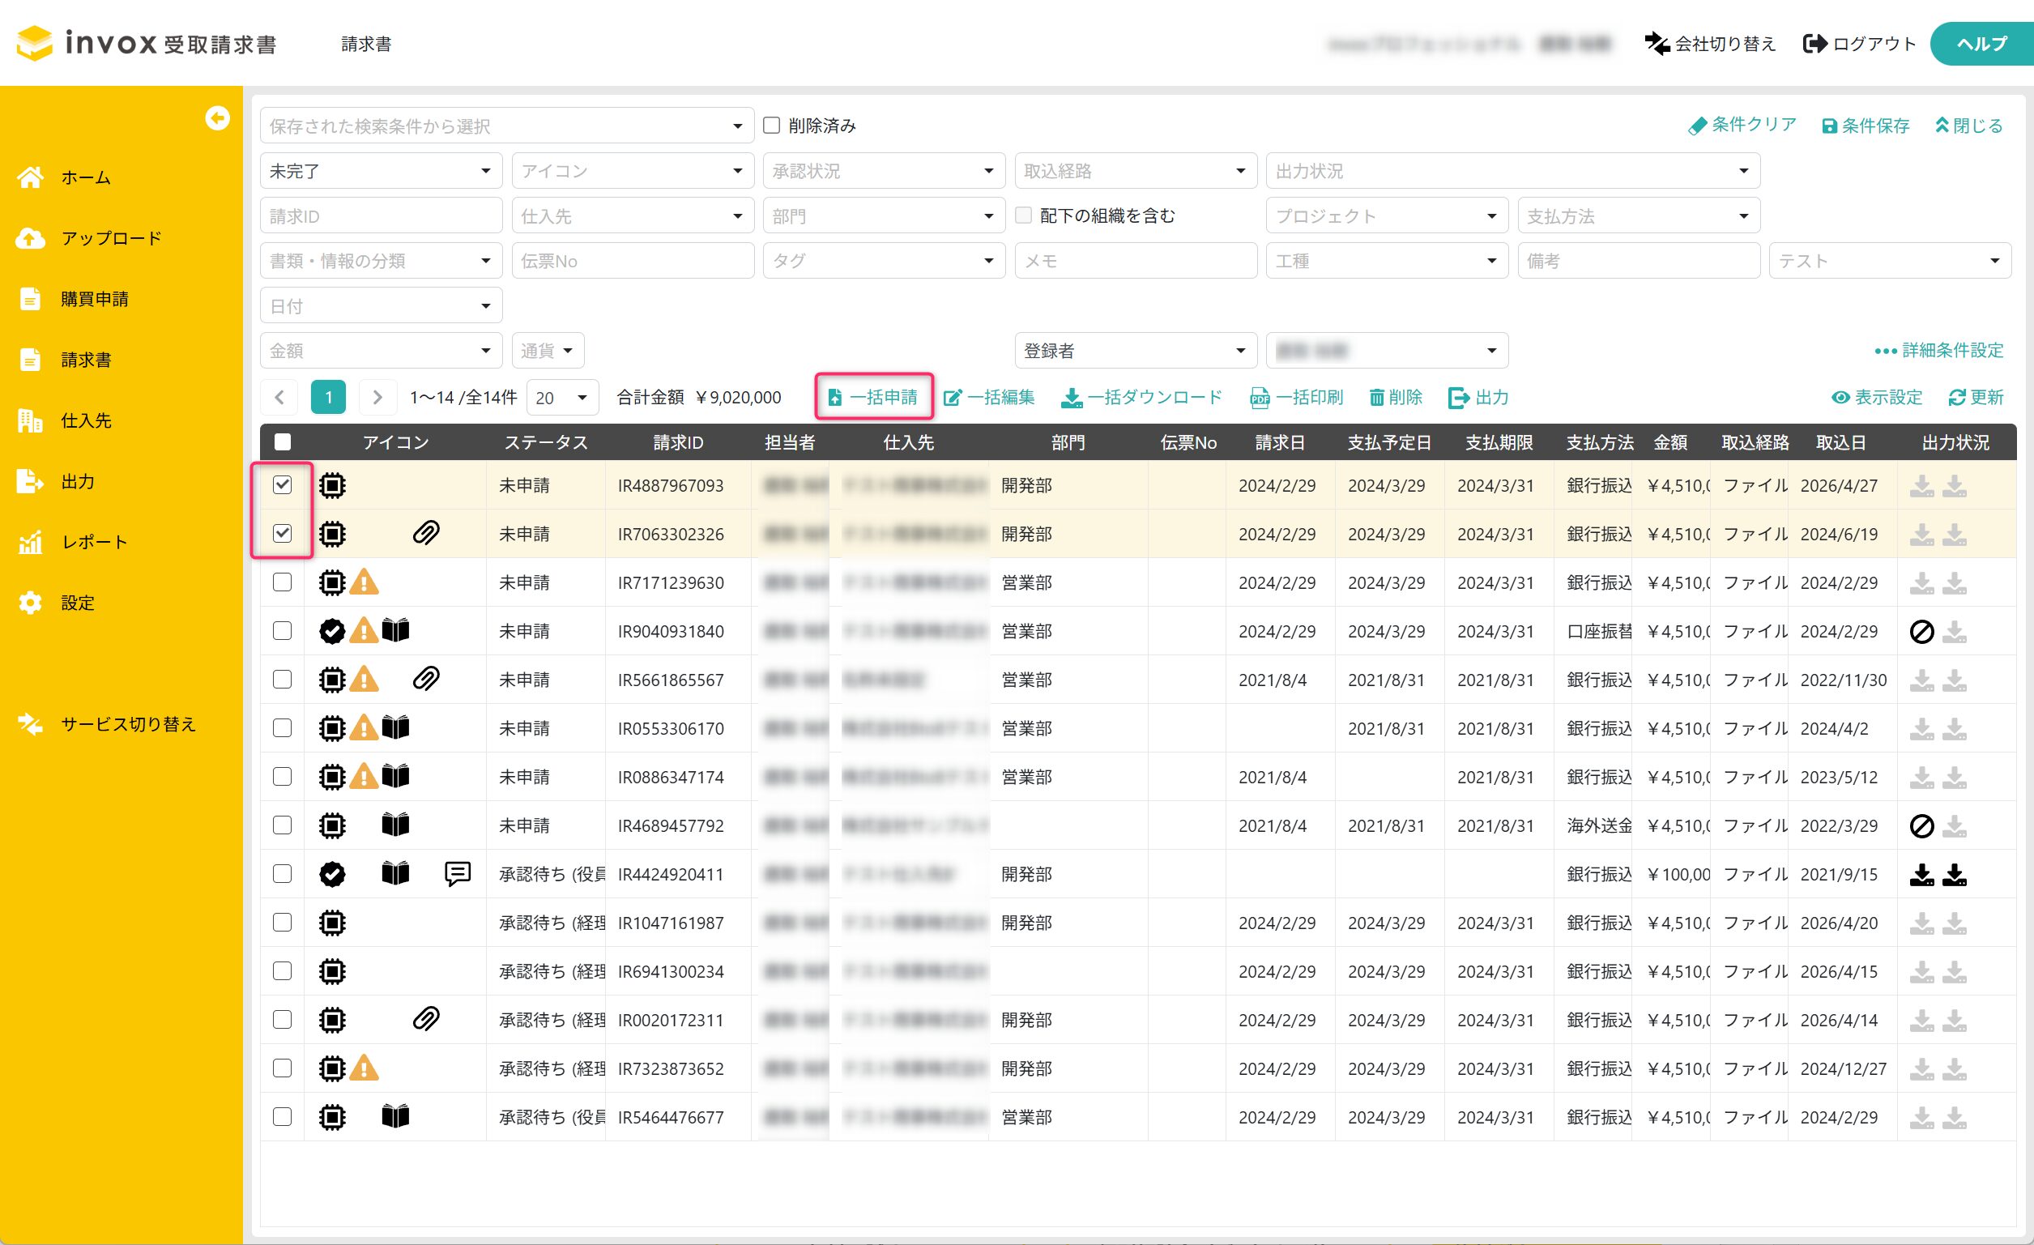Click the 一括申請 button
Viewport: 2034px width, 1245px height.
click(873, 397)
